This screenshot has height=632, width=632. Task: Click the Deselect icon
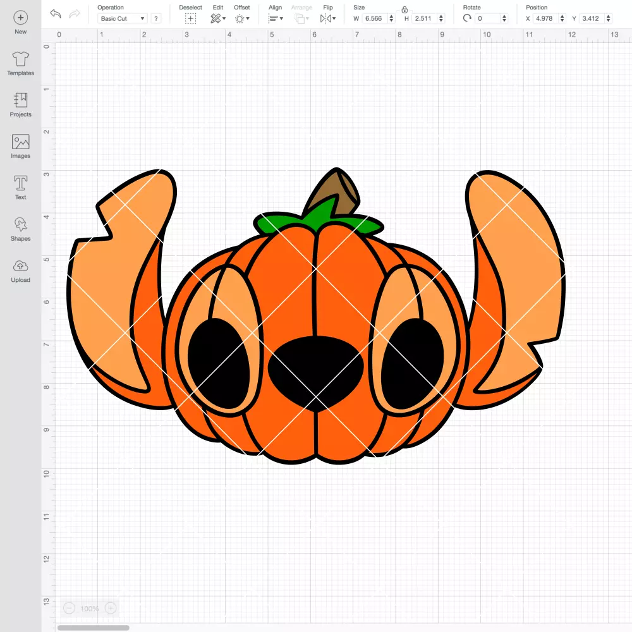[191, 18]
